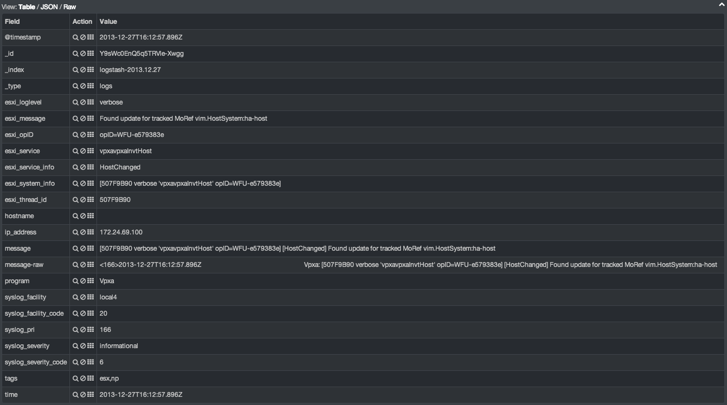727x405 pixels.
Task: Switch to the JSON view
Action: (49, 7)
